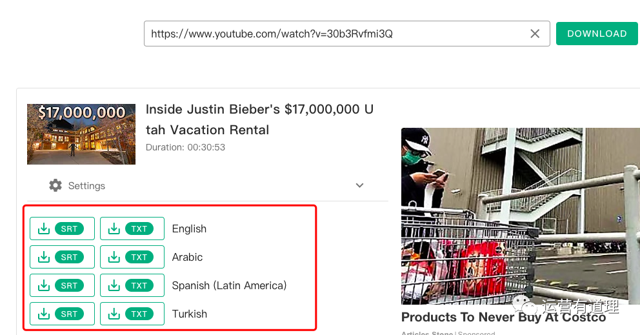Download Turkish subtitles as SRT
The image size is (640, 335).
click(62, 314)
